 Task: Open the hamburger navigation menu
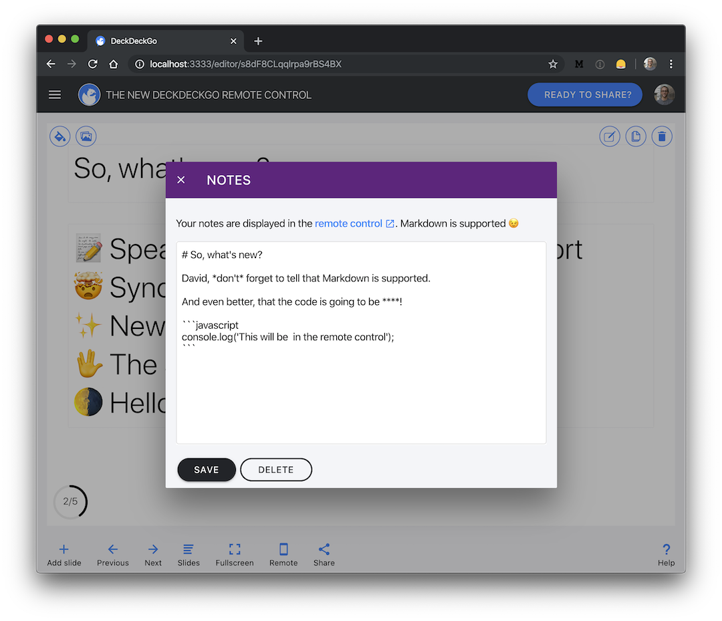[54, 94]
